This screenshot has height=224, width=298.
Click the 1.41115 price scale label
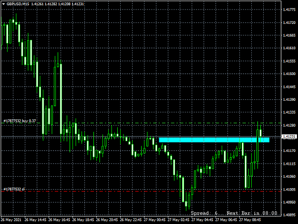pyautogui.click(x=289, y=164)
